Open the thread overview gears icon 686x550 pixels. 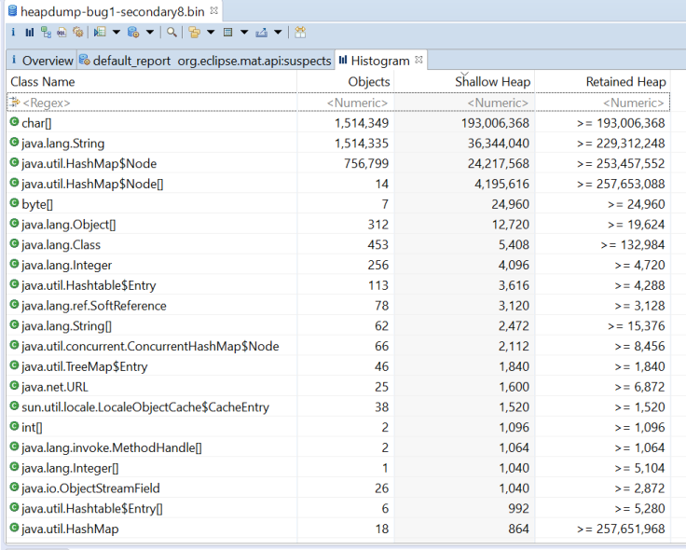click(x=78, y=32)
